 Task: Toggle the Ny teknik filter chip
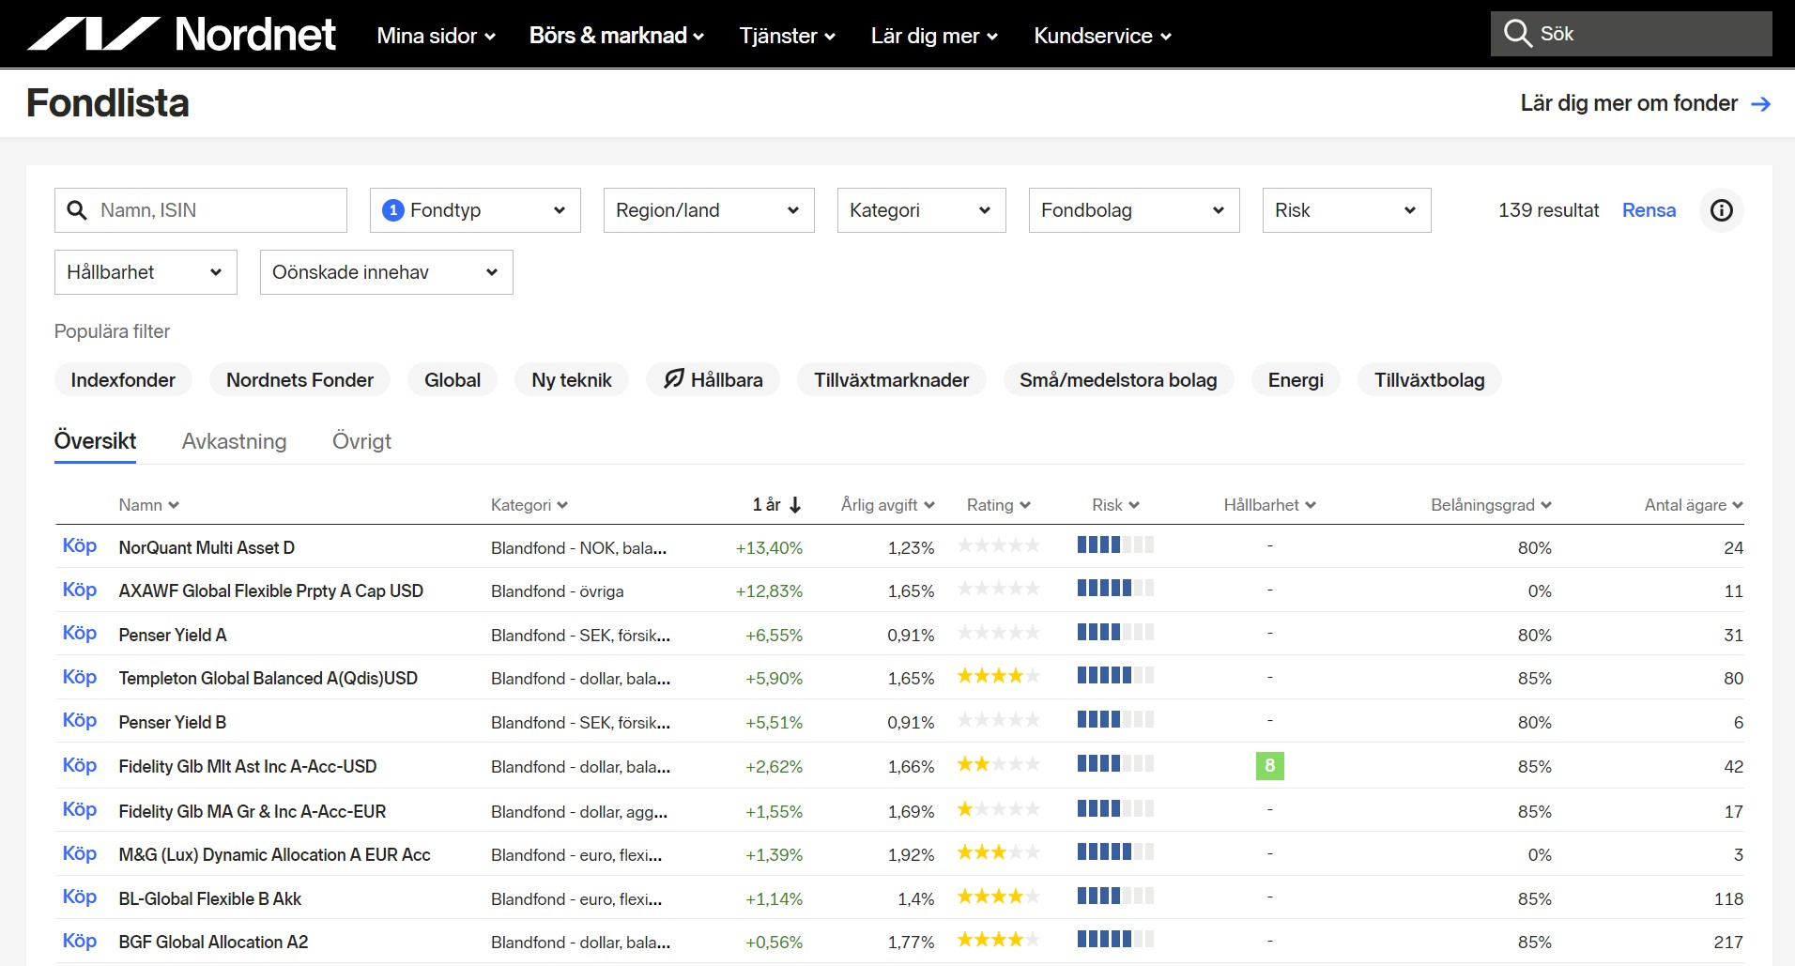(x=571, y=380)
